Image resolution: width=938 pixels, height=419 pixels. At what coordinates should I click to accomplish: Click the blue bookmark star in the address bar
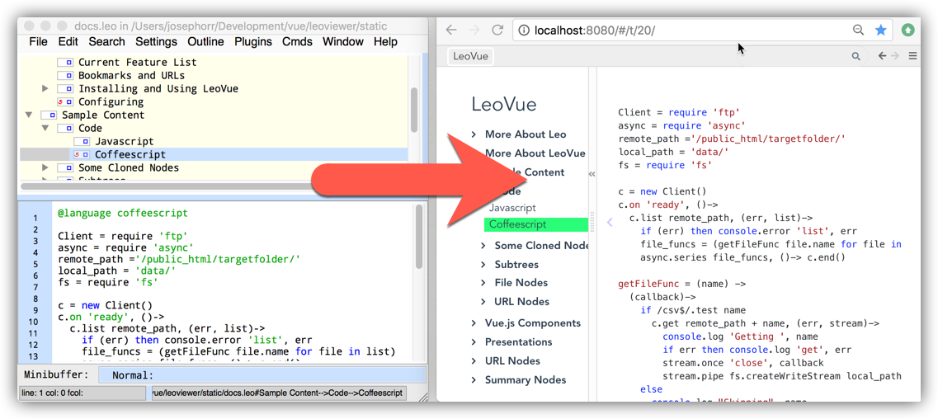(x=880, y=30)
